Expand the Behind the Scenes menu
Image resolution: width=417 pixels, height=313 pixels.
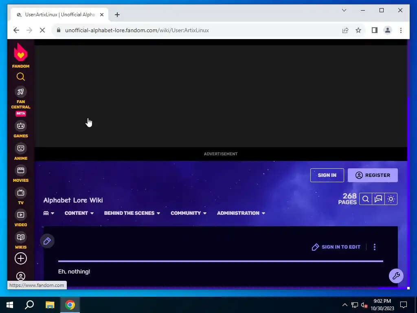(x=132, y=213)
